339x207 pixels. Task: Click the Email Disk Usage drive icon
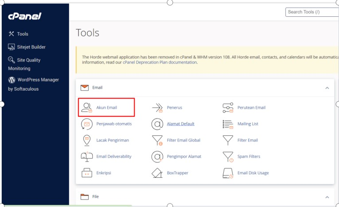(x=228, y=173)
